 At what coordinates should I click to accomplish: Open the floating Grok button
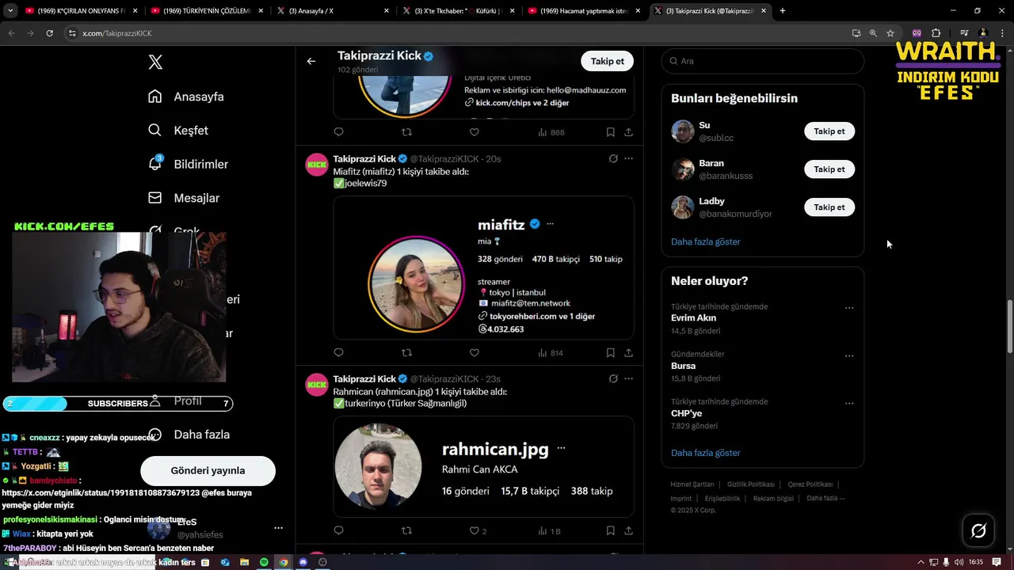pos(978,530)
